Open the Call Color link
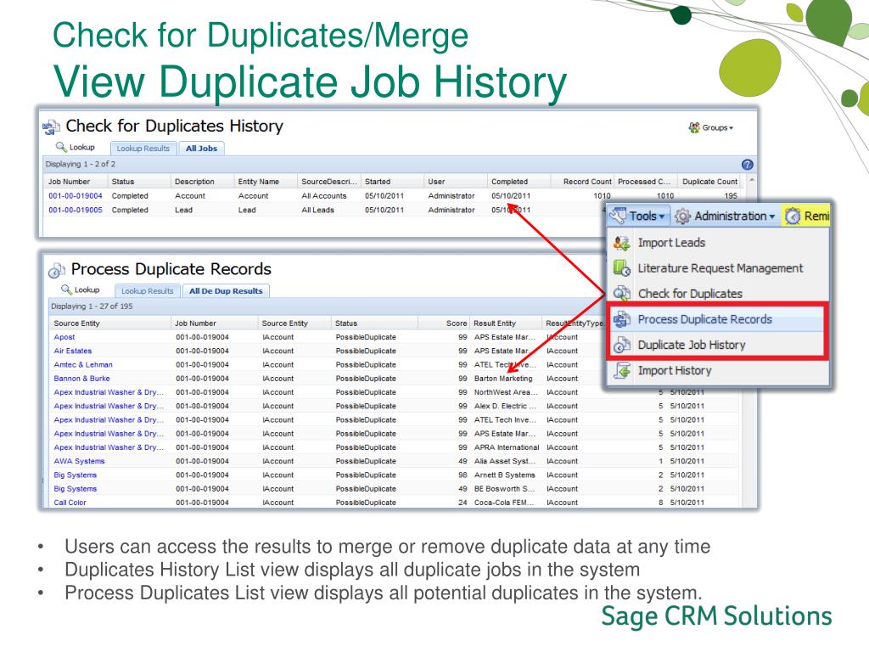869x652 pixels. coord(70,503)
